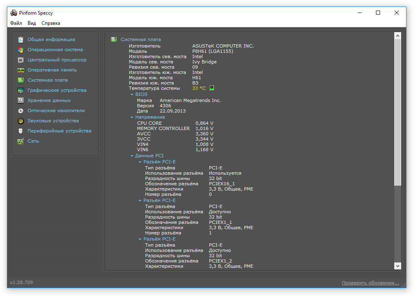
Task: Click the Оперативная память RAM icon
Action: 21,70
